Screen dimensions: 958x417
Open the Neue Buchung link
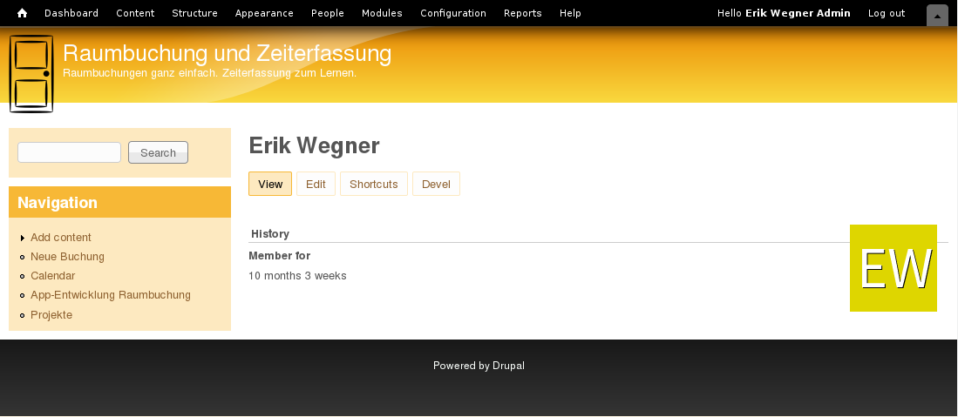click(67, 257)
